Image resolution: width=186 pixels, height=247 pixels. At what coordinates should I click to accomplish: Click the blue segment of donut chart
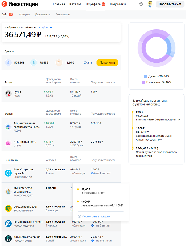point(169,47)
